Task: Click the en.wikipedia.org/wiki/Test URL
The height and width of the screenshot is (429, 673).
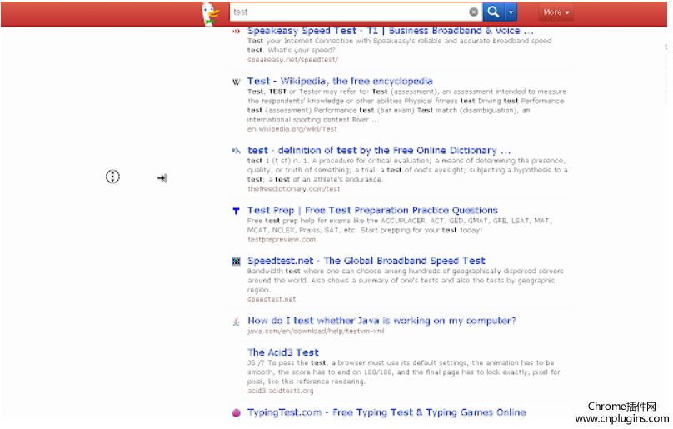Action: tap(292, 129)
